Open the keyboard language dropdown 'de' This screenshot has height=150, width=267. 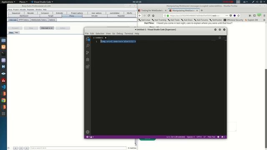coord(245,2)
